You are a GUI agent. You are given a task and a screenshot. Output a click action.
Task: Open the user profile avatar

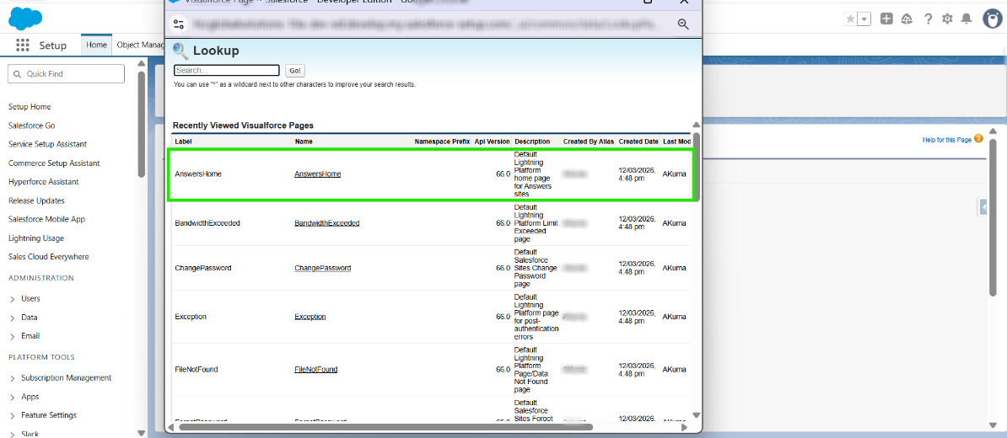click(993, 19)
